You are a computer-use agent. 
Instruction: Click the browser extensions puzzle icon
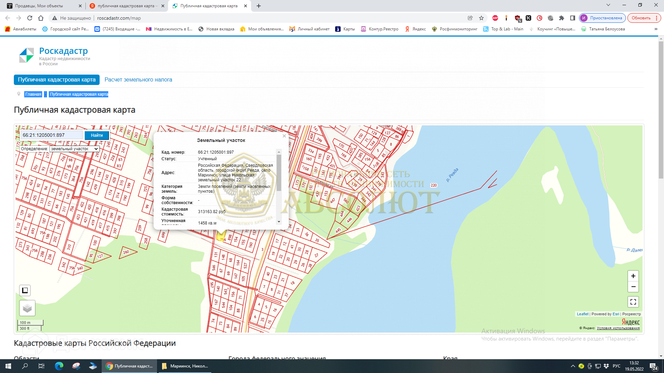pyautogui.click(x=562, y=18)
